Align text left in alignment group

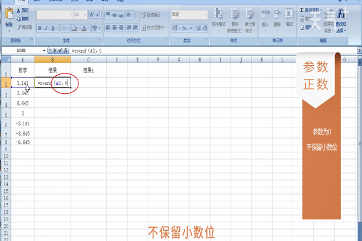(108, 28)
